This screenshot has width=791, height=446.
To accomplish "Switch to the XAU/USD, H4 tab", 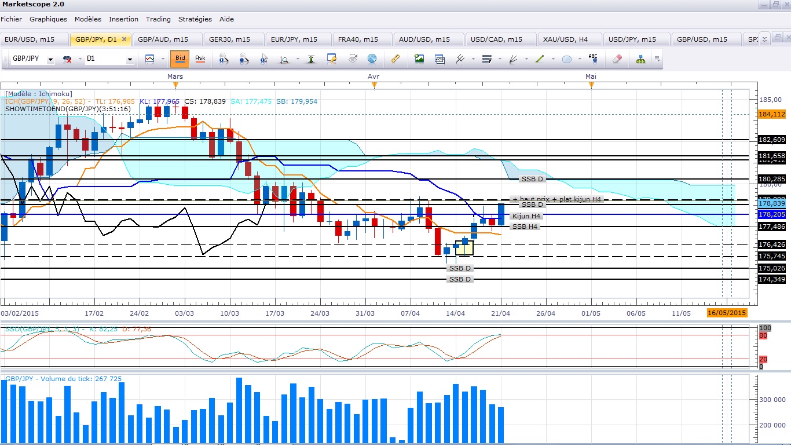I will coord(569,39).
